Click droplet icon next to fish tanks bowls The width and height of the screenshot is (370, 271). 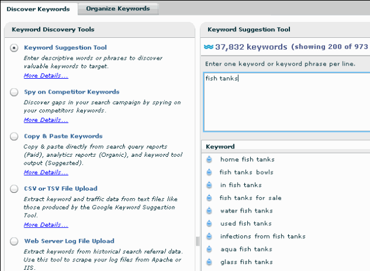pos(209,172)
